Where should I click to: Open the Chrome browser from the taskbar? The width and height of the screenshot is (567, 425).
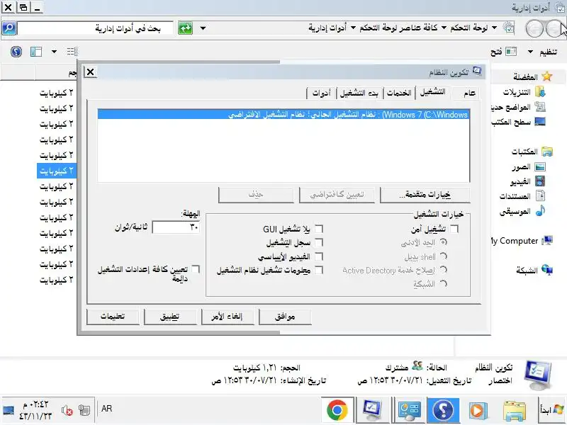pyautogui.click(x=337, y=410)
